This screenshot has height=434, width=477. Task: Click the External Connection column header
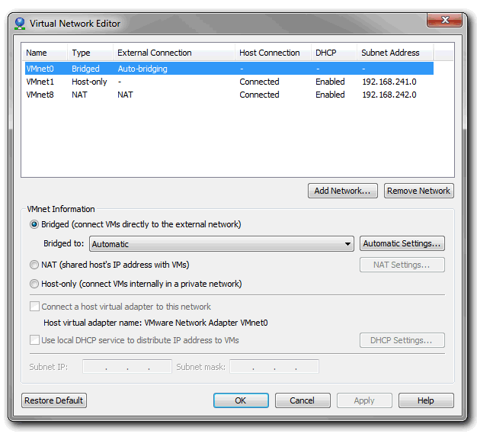click(x=174, y=53)
